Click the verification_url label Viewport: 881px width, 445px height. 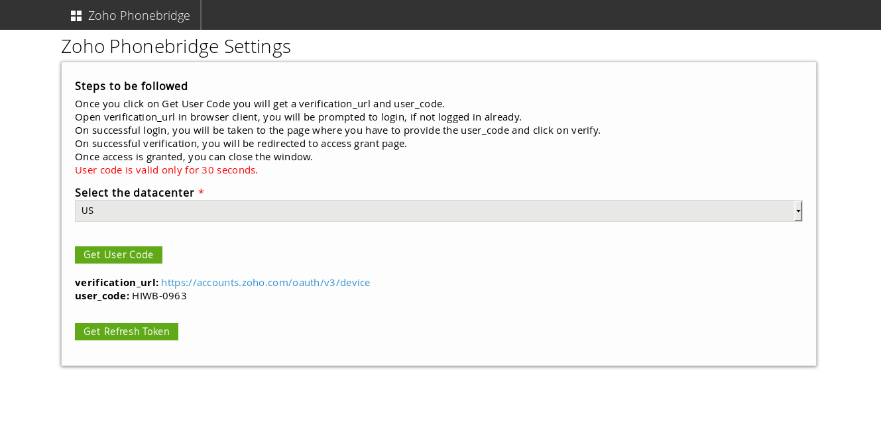point(117,283)
